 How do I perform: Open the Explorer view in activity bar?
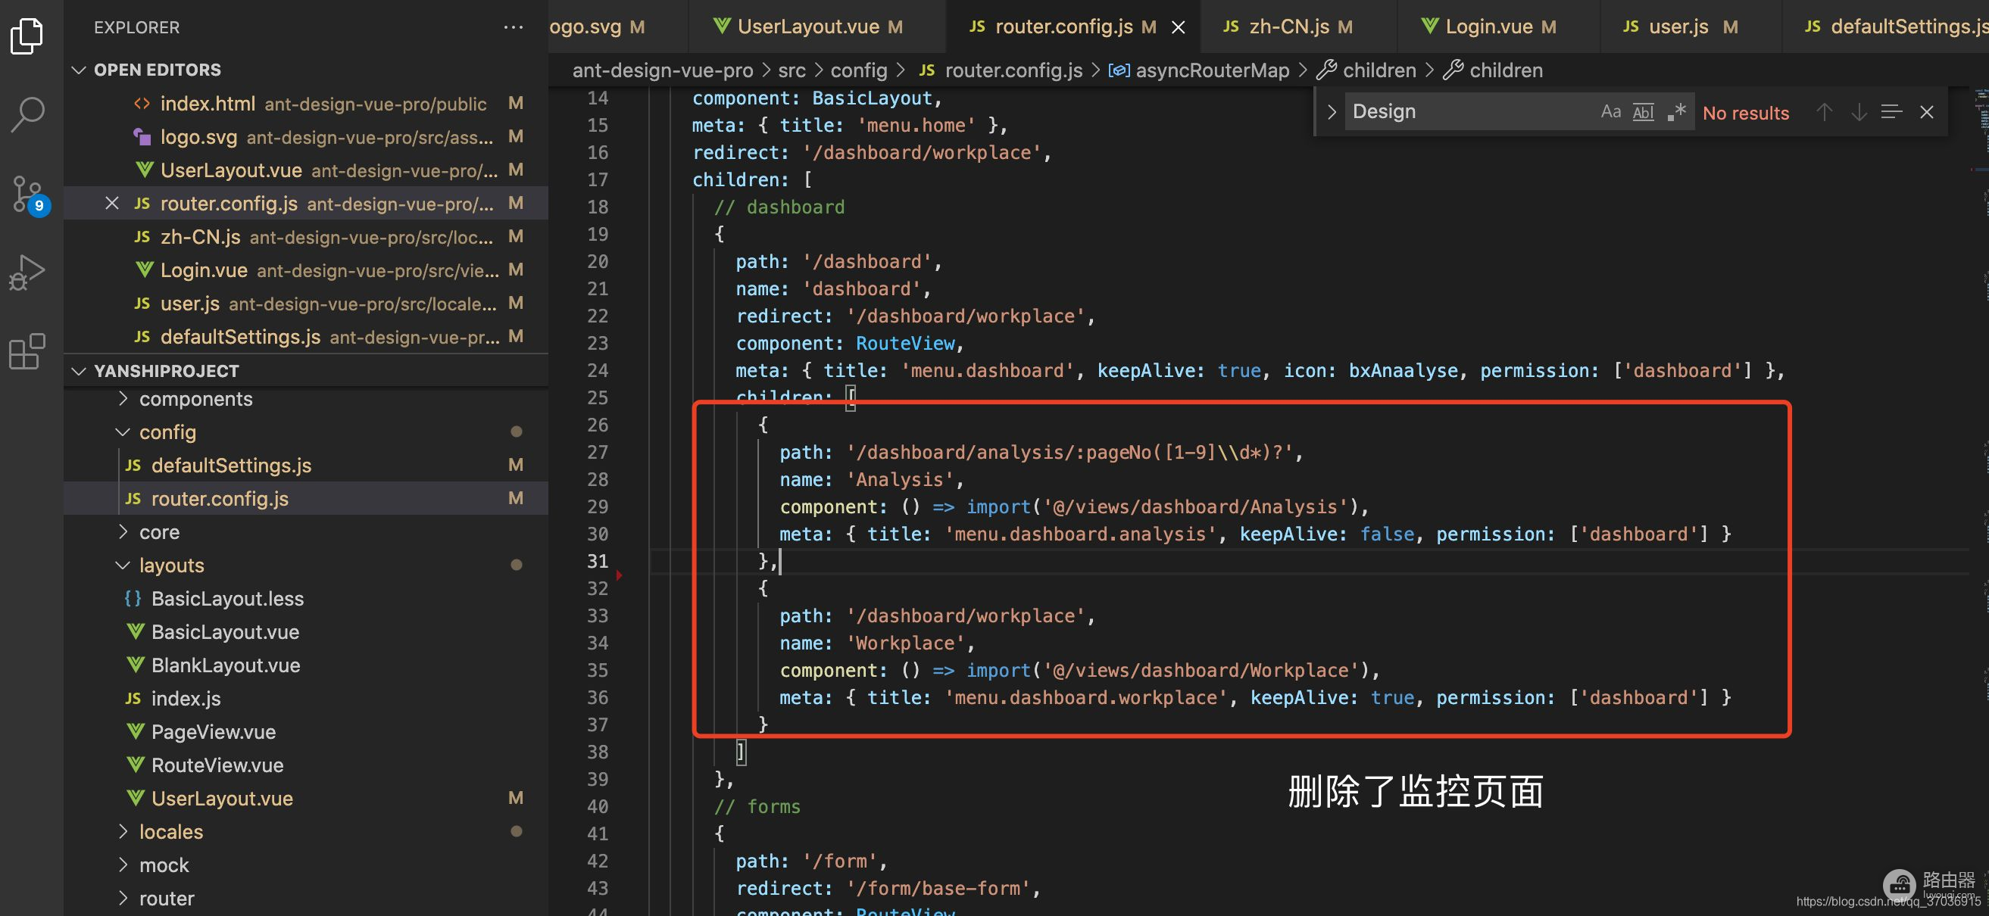pos(28,36)
